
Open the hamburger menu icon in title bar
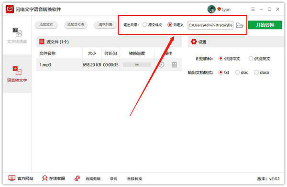coord(253,9)
